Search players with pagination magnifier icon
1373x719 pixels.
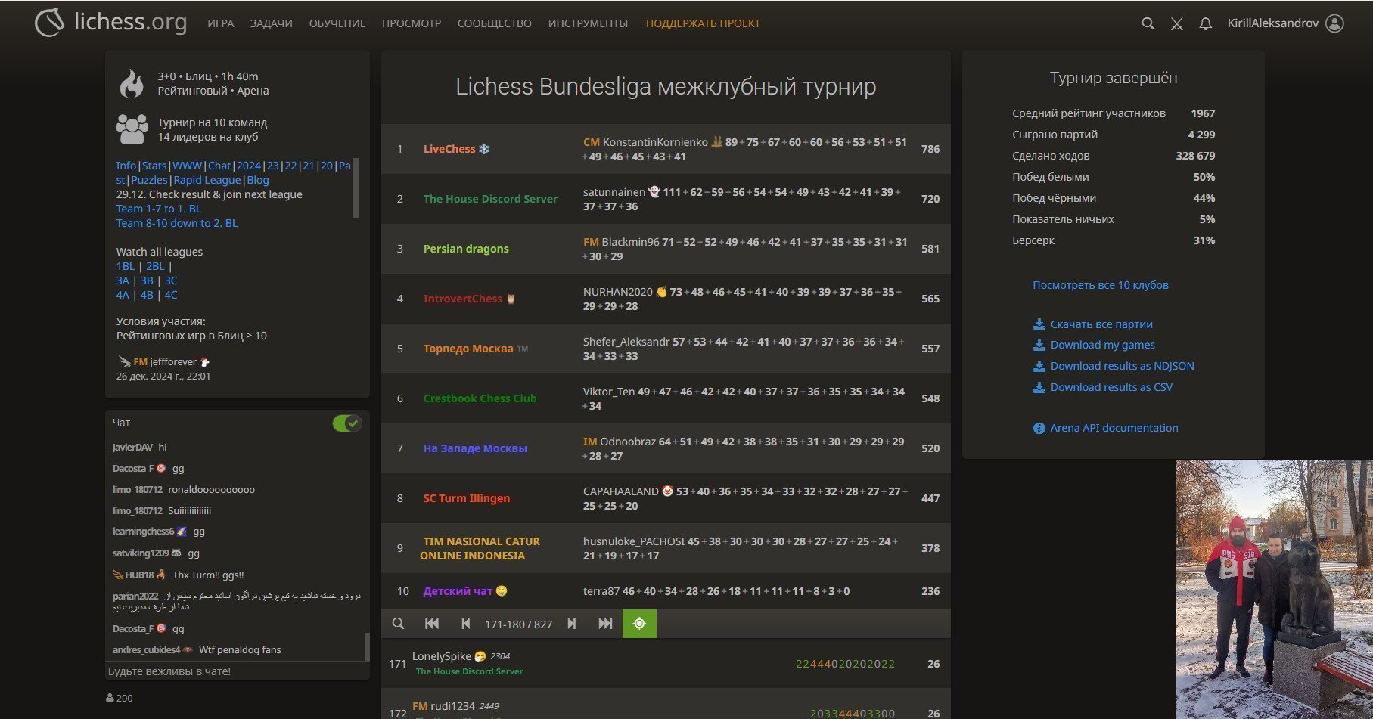coord(398,624)
